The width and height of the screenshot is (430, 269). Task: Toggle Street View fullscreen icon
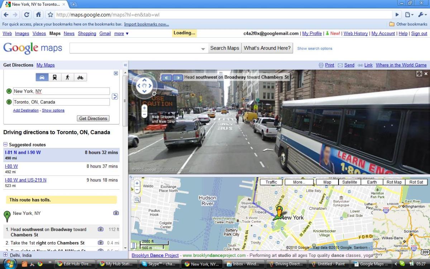pyautogui.click(x=419, y=74)
